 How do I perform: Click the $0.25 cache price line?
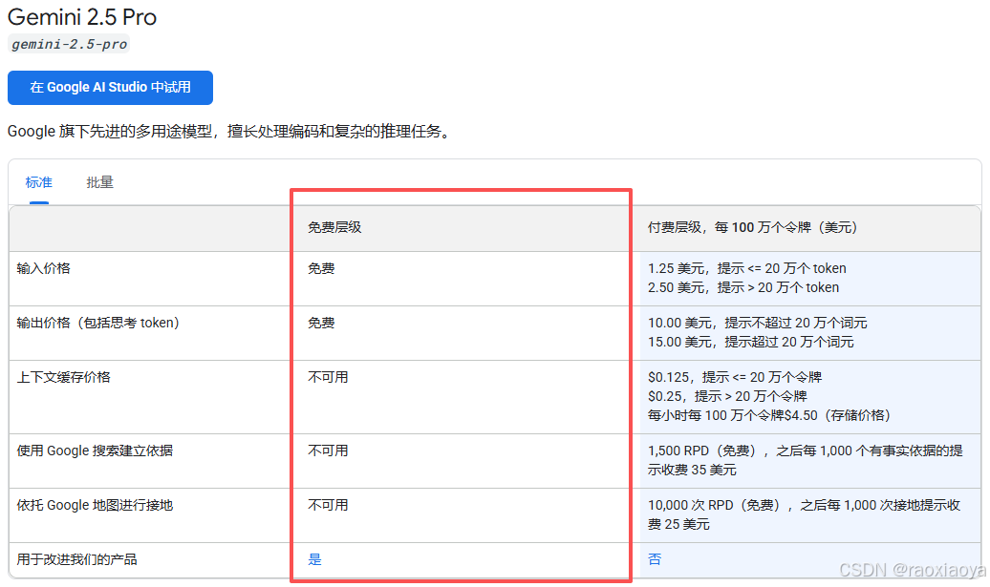tap(727, 396)
